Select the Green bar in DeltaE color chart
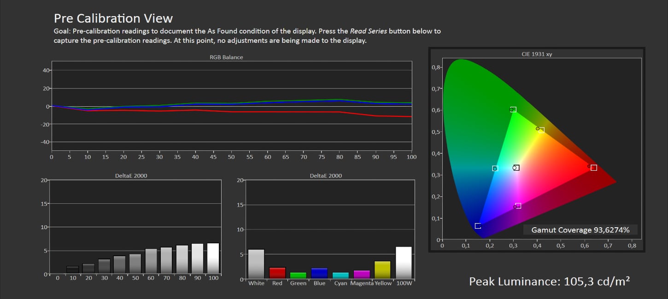Image resolution: width=668 pixels, height=299 pixels. (x=298, y=275)
